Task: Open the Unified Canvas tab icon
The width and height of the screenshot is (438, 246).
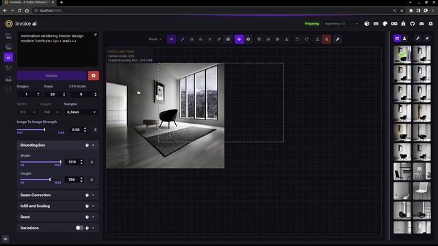Action: coord(8,57)
